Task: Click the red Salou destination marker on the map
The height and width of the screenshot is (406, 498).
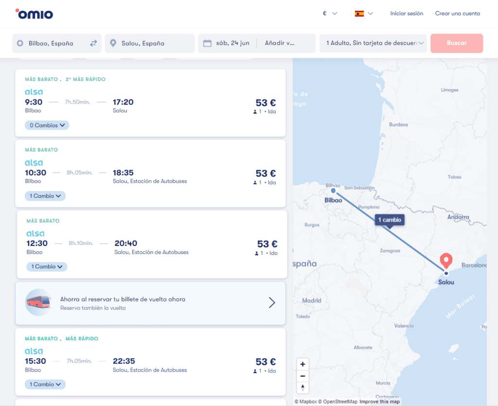Action: [x=446, y=261]
